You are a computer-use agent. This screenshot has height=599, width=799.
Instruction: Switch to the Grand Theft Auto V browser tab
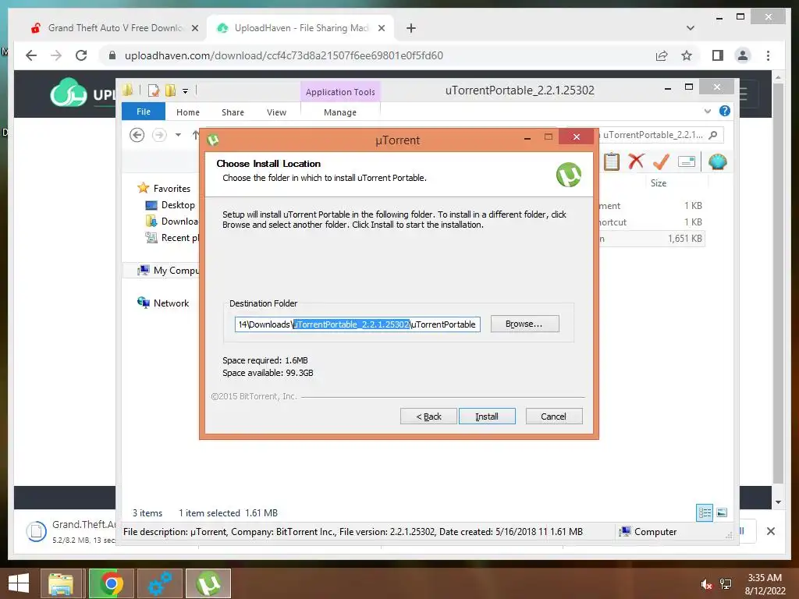click(x=115, y=28)
